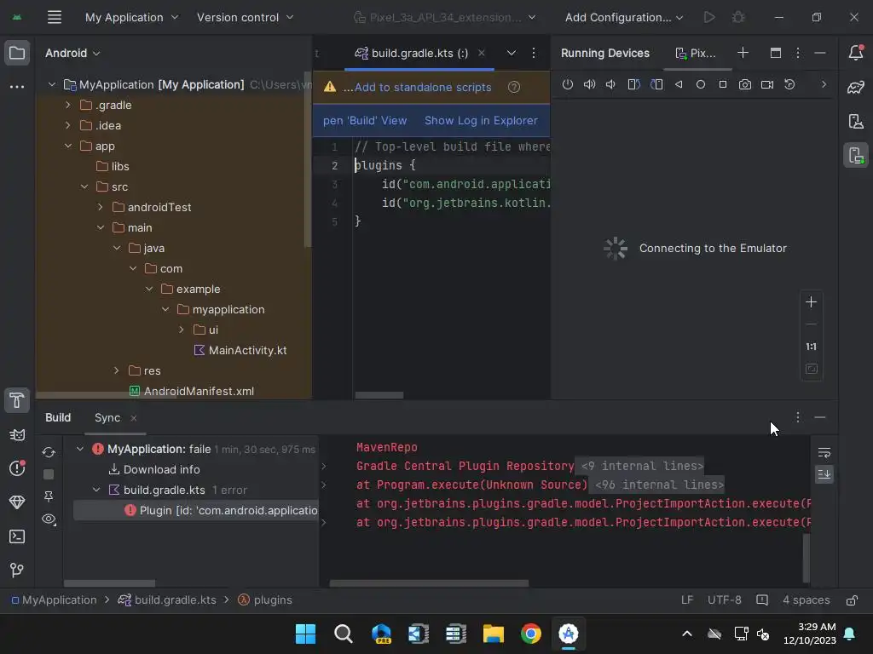The width and height of the screenshot is (873, 654).
Task: Collapse the app folder
Action: point(68,146)
